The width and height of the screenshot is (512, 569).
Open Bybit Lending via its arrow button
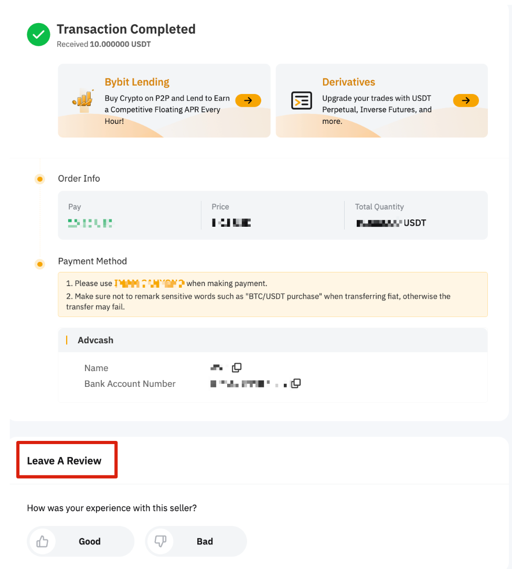[248, 100]
